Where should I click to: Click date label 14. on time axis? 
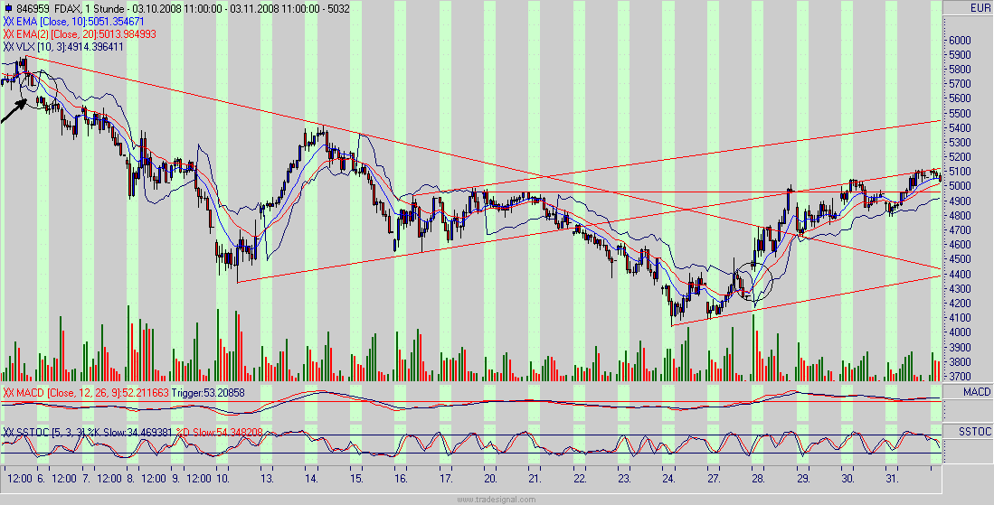(x=311, y=479)
